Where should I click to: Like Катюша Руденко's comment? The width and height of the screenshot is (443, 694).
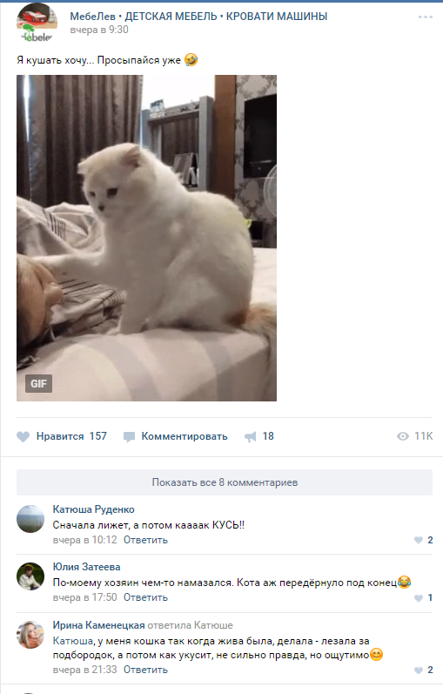click(x=419, y=540)
